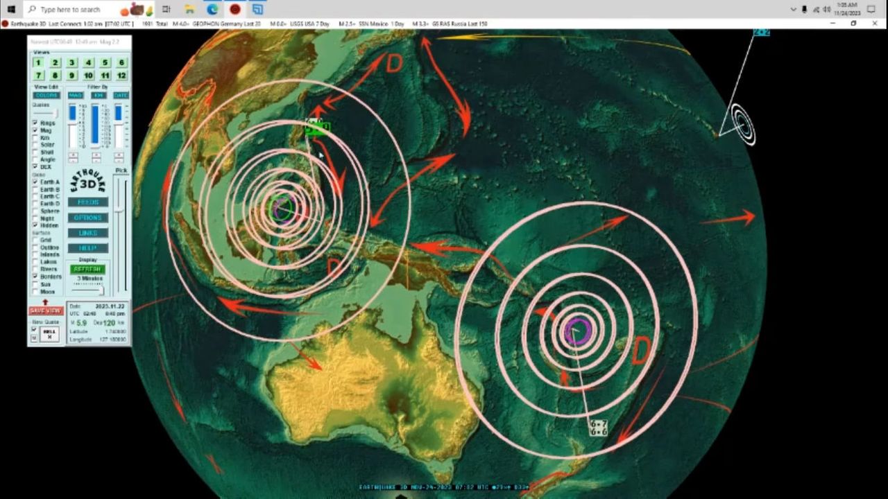The width and height of the screenshot is (888, 499).
Task: Switch to saved view 6
Action: tap(122, 63)
